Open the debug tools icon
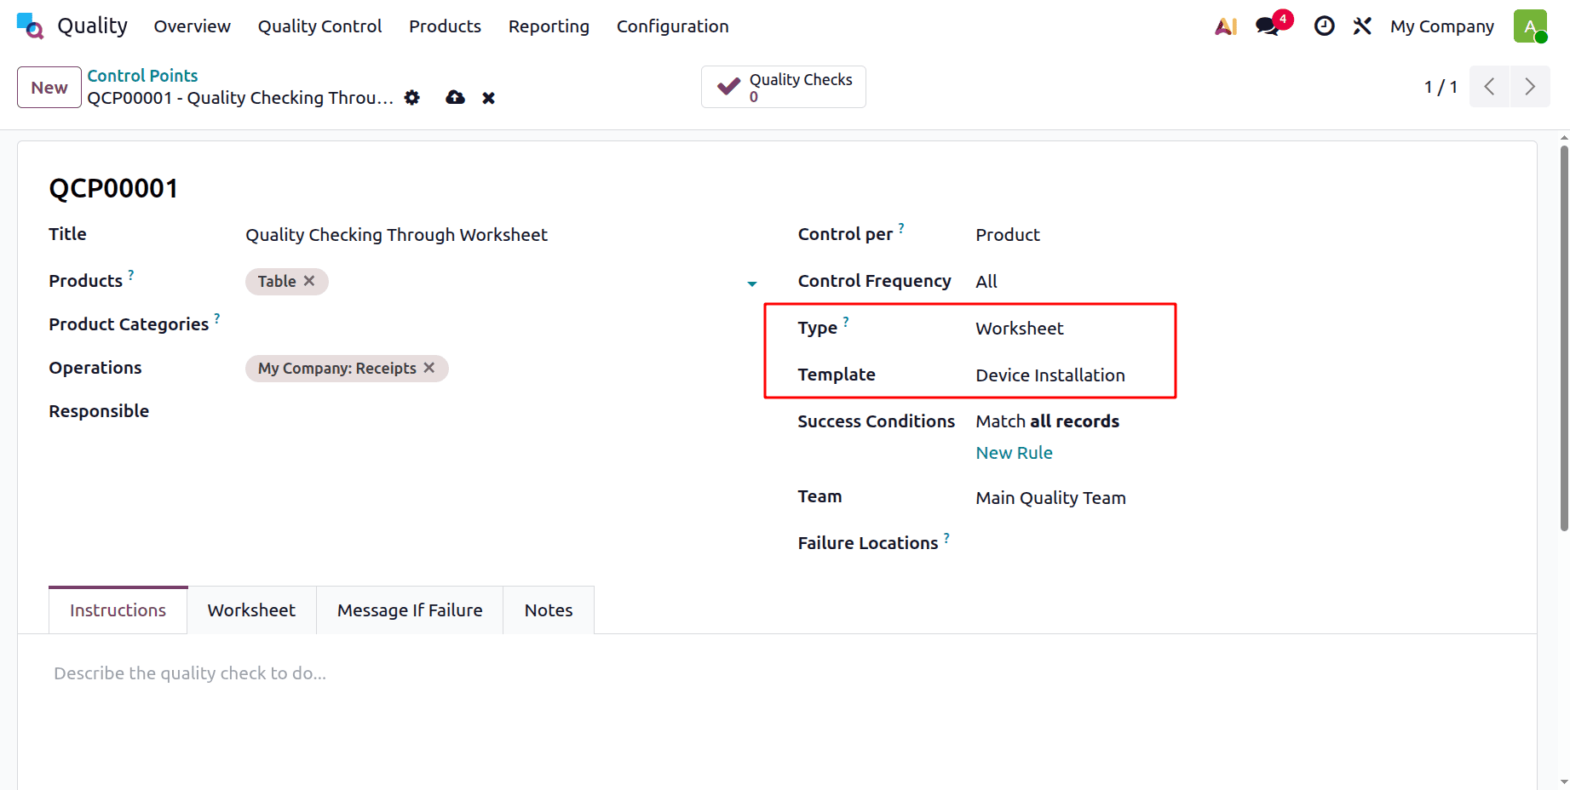 (x=1362, y=26)
